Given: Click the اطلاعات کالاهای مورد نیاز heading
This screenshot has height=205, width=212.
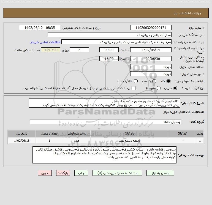Looking at the screenshot, I should pyautogui.click(x=184, y=112).
